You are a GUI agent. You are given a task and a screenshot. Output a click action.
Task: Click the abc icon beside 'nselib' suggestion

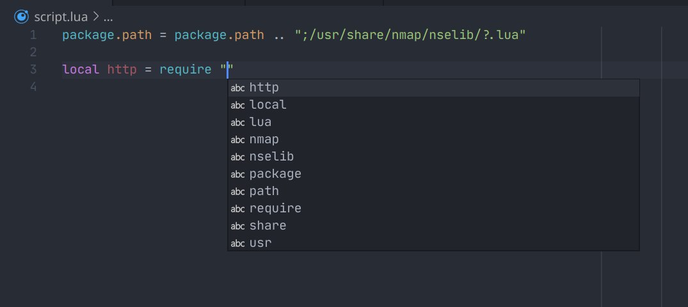(x=238, y=157)
